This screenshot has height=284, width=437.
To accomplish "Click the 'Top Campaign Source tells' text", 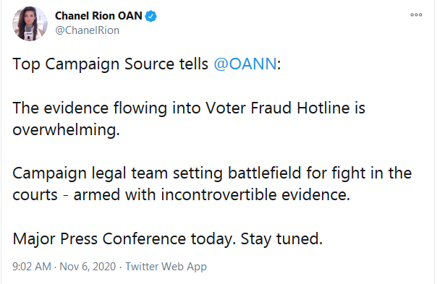I will 111,64.
